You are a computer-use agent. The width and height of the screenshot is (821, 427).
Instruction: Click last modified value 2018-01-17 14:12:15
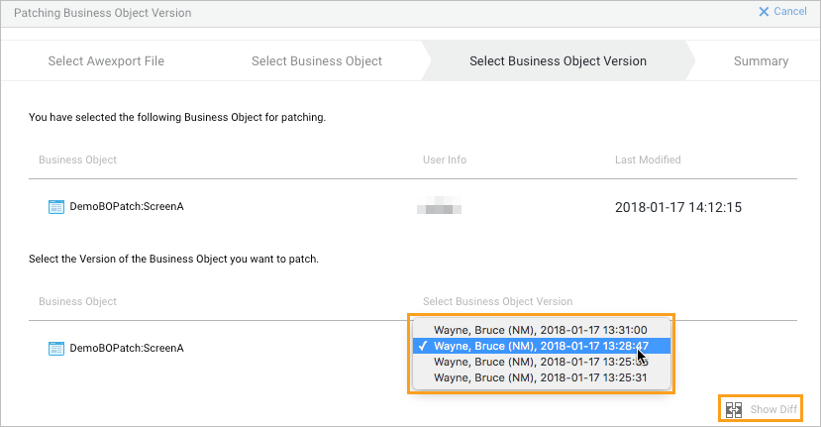click(678, 207)
